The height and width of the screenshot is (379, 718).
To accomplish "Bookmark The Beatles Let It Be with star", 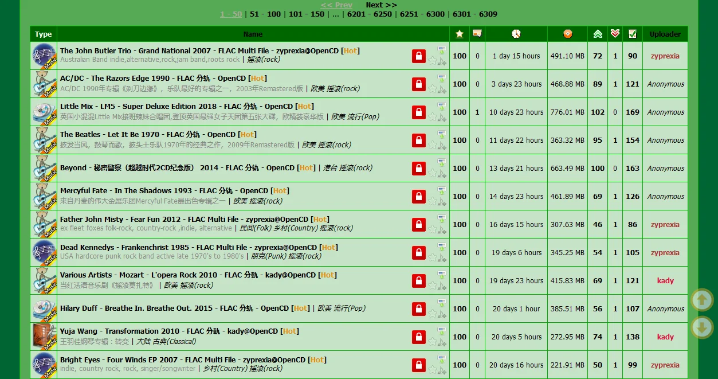I will [433, 144].
